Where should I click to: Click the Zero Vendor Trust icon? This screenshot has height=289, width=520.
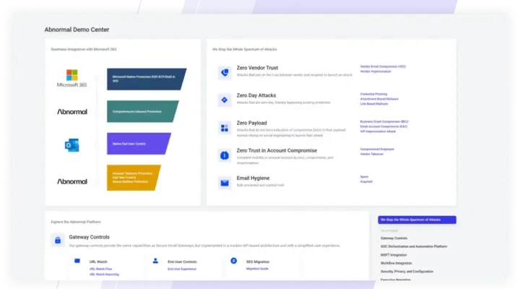point(225,72)
